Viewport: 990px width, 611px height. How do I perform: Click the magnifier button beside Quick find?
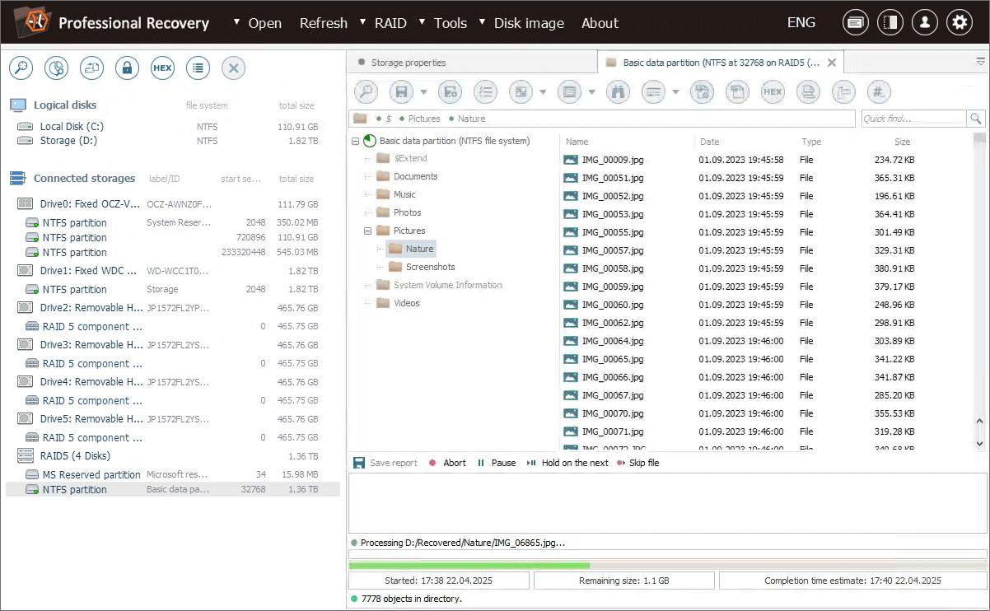[x=976, y=119]
